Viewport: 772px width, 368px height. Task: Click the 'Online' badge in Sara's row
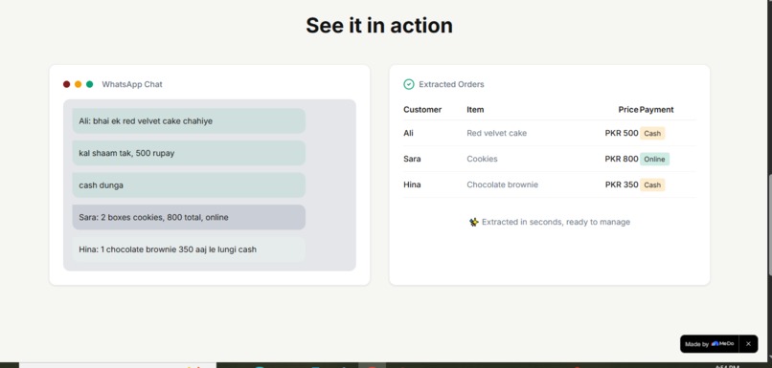click(654, 160)
